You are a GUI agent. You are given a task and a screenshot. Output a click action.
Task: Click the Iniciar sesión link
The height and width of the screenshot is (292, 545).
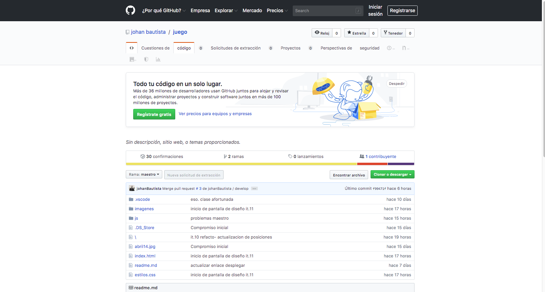375,11
